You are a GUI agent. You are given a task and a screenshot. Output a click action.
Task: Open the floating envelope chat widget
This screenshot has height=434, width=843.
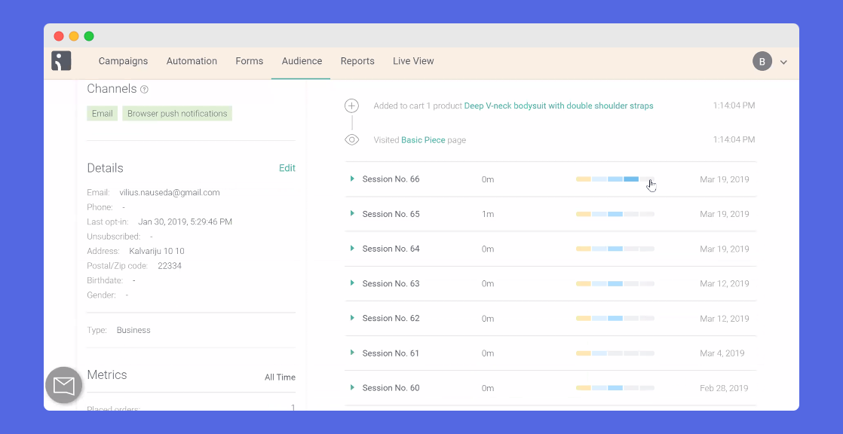(x=64, y=386)
